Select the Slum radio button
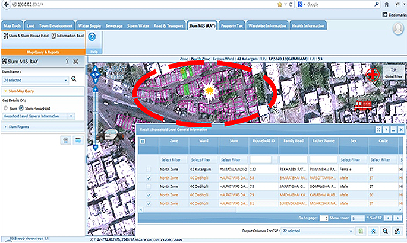Screen dimensions: 407x243 [5, 108]
